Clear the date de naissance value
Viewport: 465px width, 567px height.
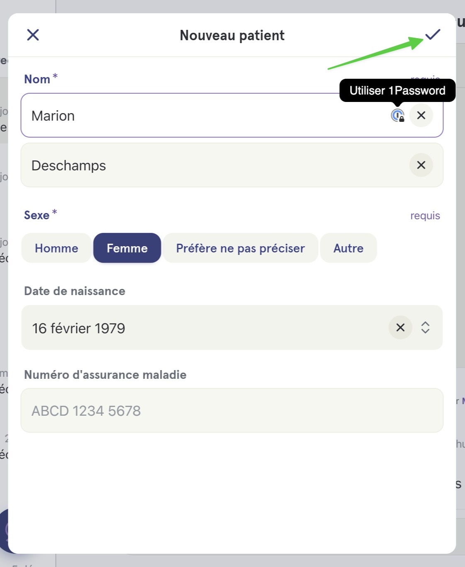(400, 327)
